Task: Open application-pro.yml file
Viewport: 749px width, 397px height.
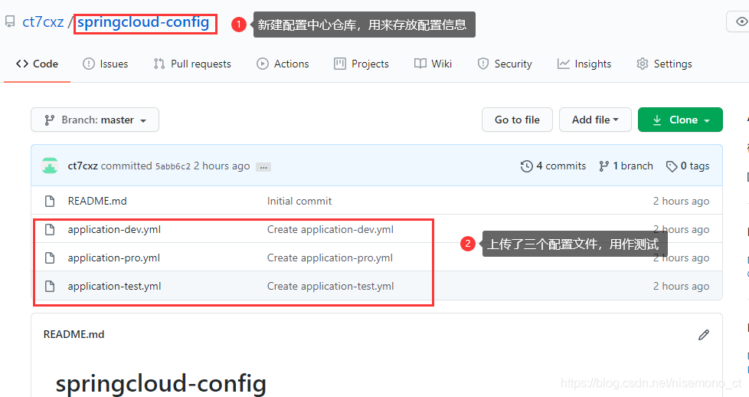Action: pyautogui.click(x=113, y=258)
